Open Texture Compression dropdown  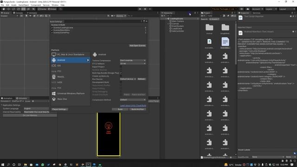[x=133, y=60]
